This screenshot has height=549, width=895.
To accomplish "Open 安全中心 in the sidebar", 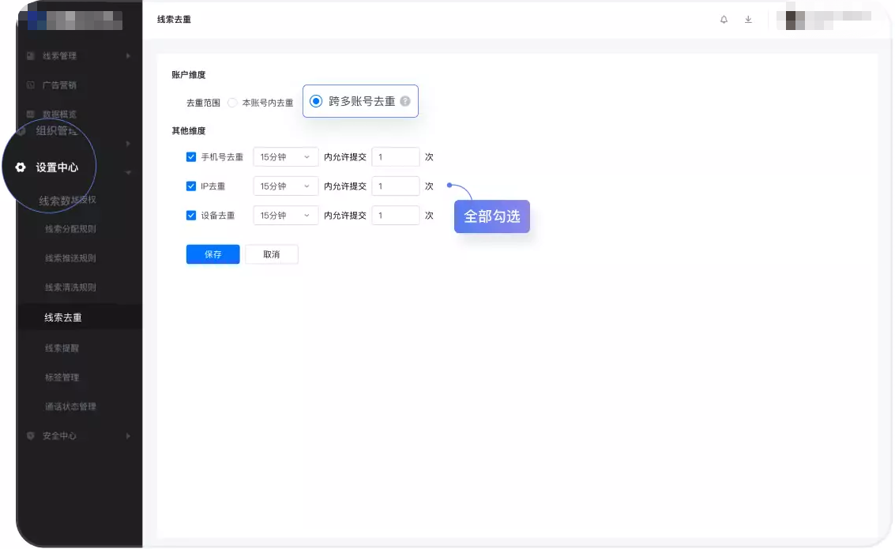I will (x=59, y=436).
